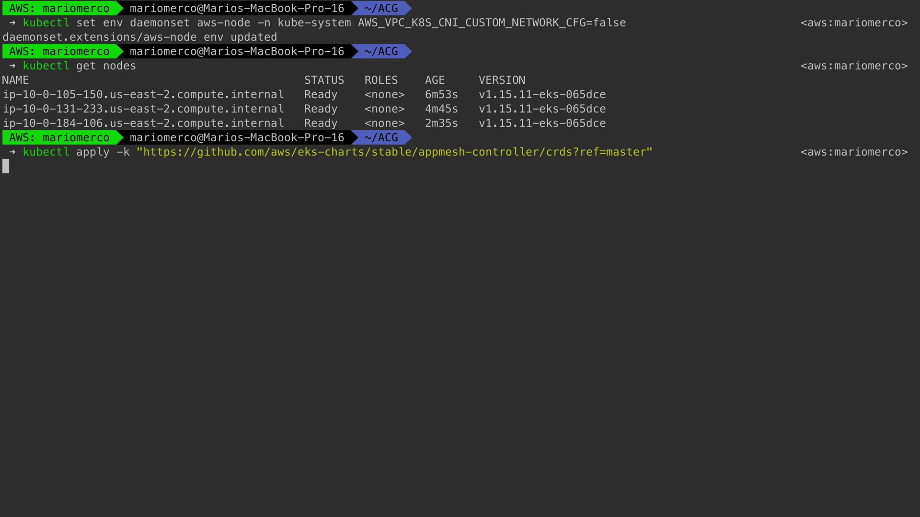Click node name ip-10-0-105-150.us-east-2.compute.internal
Viewport: 920px width, 517px height.
point(143,95)
